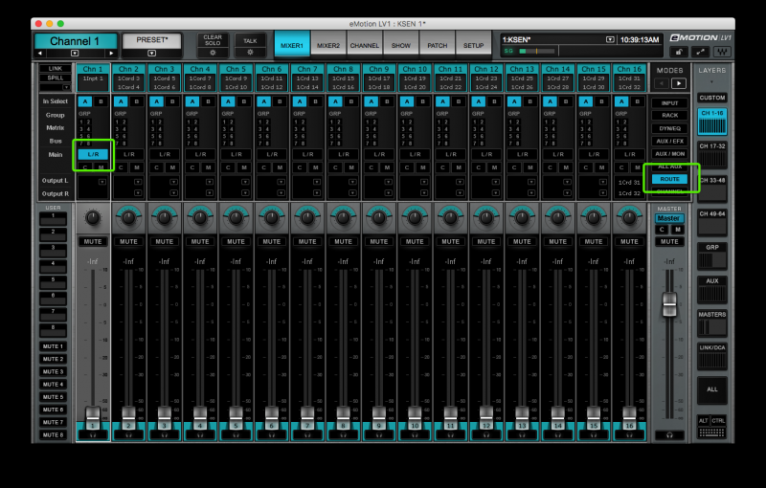The width and height of the screenshot is (766, 488).
Task: Click the CTRL modifier key in Layers
Action: 718,421
